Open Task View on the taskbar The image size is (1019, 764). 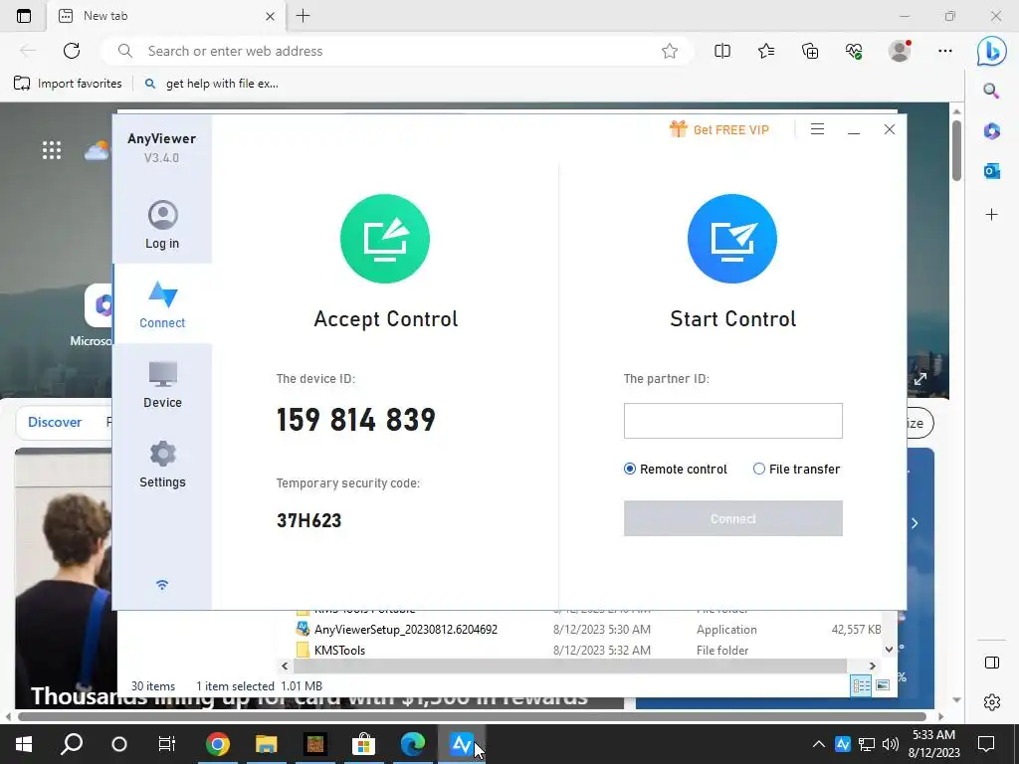[167, 744]
